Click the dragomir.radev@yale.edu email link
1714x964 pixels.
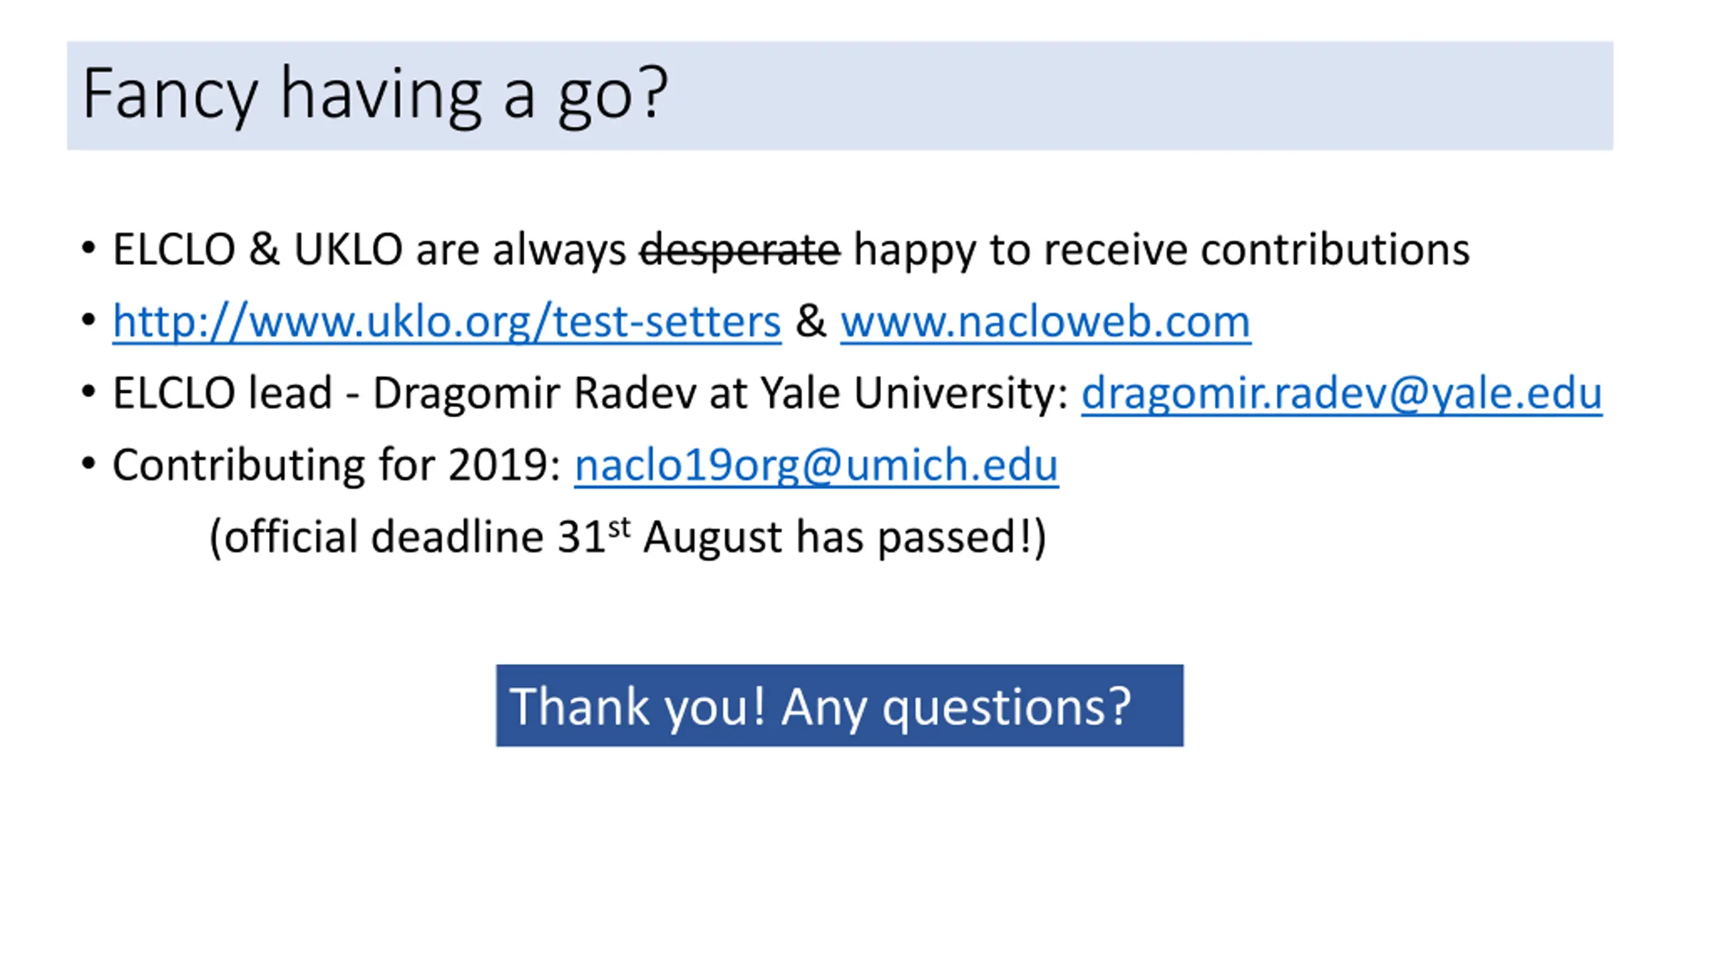[1342, 393]
